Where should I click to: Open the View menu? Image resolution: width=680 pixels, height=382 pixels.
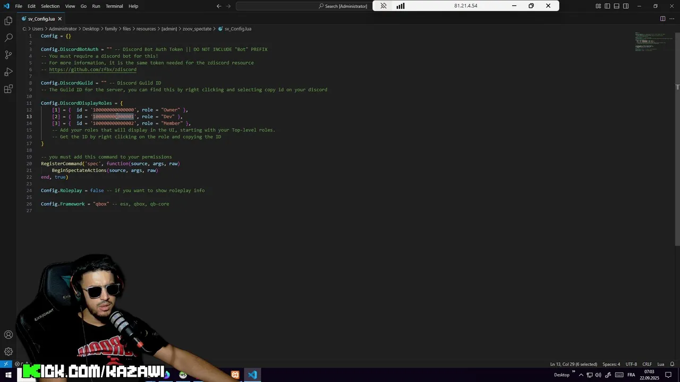click(70, 6)
